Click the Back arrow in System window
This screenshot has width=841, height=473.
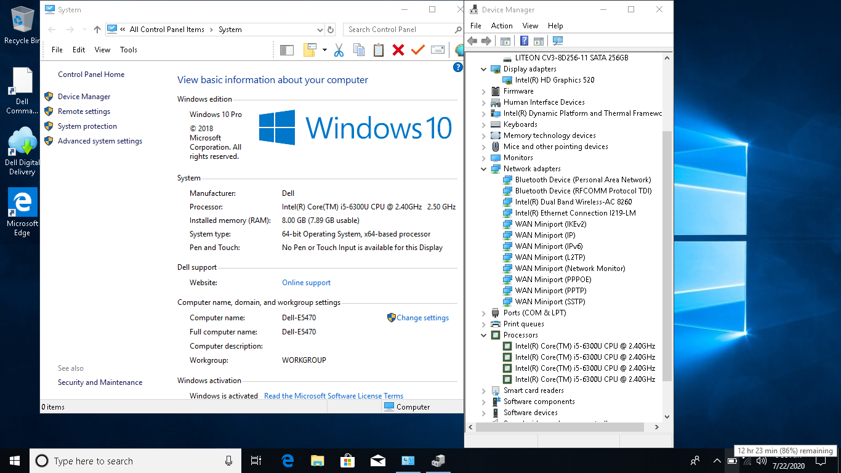pyautogui.click(x=52, y=30)
